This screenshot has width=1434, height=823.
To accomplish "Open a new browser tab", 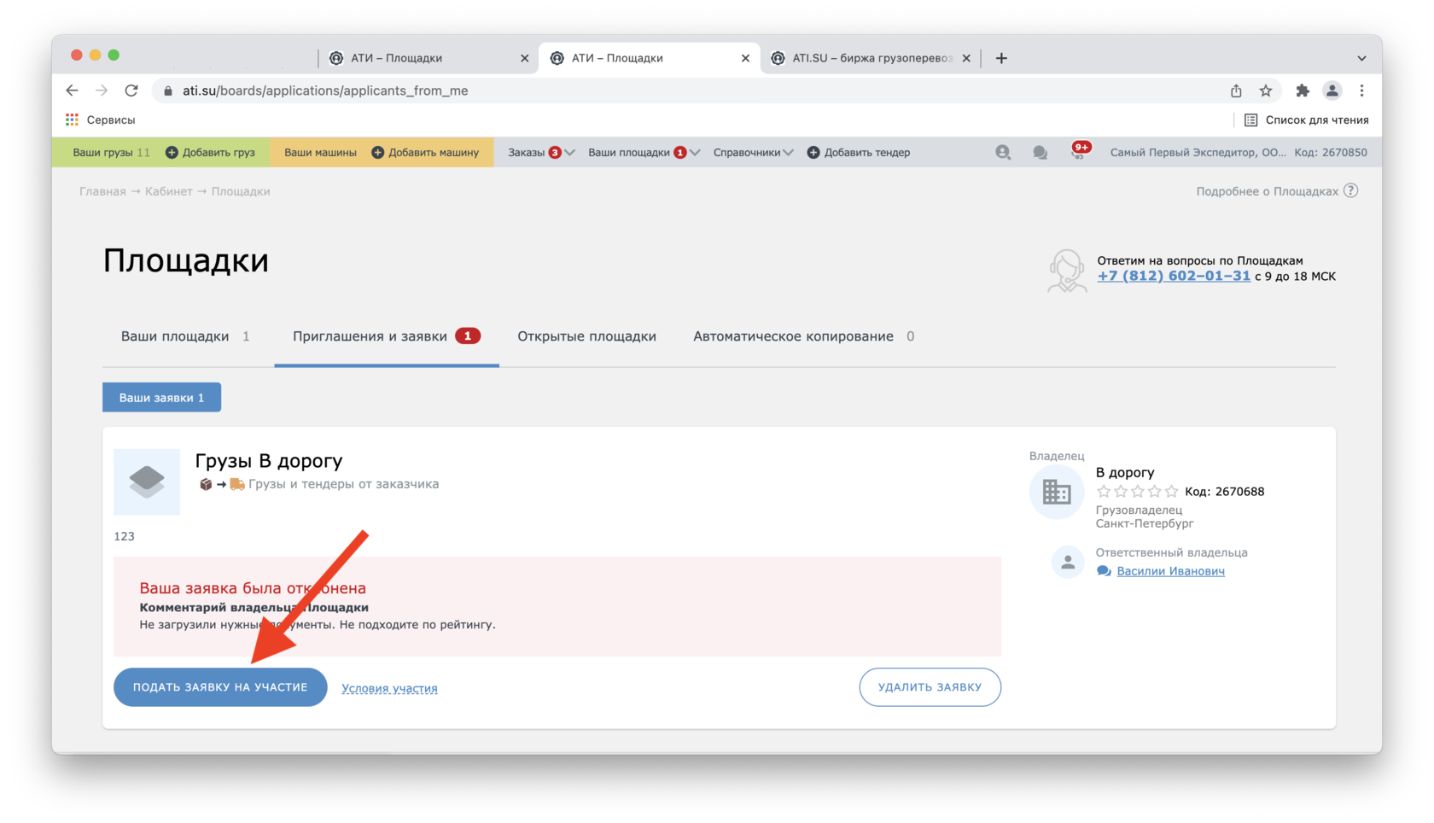I will (1001, 58).
